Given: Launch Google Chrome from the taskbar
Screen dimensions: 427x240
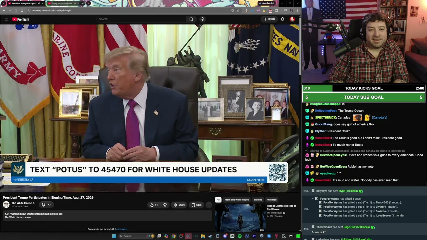Looking at the screenshot, I should tap(173, 236).
